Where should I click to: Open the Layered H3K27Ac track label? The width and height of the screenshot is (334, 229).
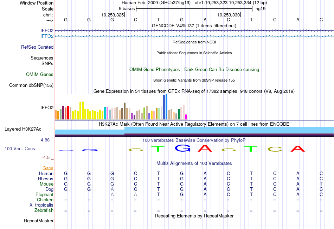coord(23,129)
